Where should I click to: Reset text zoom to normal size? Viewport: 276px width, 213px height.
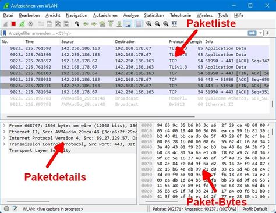tap(166, 24)
